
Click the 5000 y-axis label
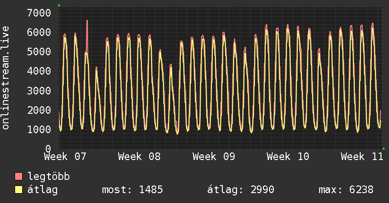point(39,51)
